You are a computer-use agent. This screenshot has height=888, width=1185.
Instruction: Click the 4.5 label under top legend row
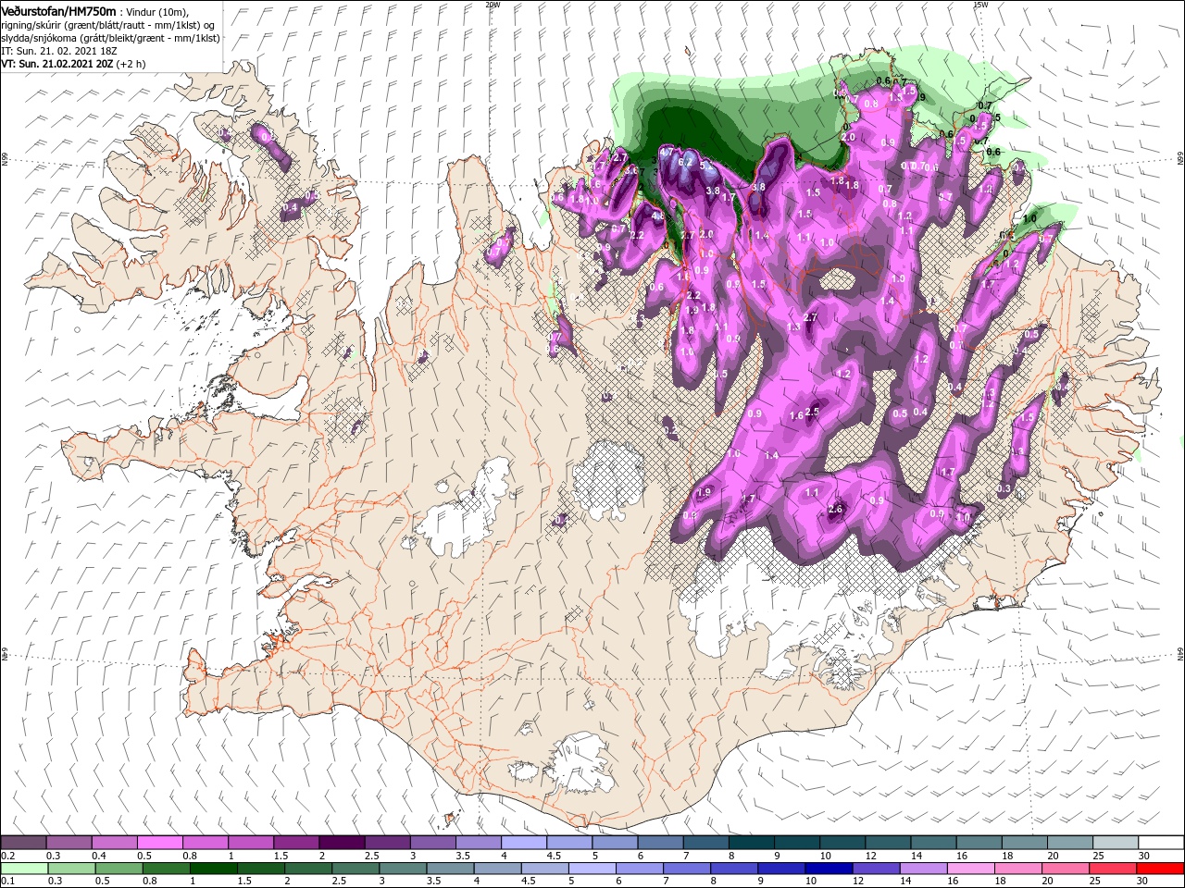point(554,856)
